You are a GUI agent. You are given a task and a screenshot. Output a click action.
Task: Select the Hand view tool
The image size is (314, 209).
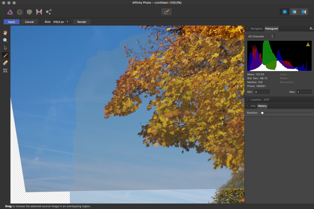click(5, 33)
